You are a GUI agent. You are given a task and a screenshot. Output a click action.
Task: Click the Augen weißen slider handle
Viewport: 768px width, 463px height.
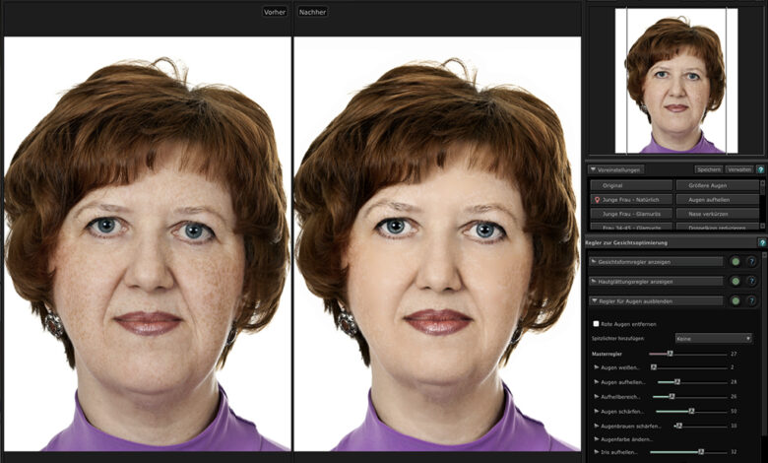(x=654, y=366)
